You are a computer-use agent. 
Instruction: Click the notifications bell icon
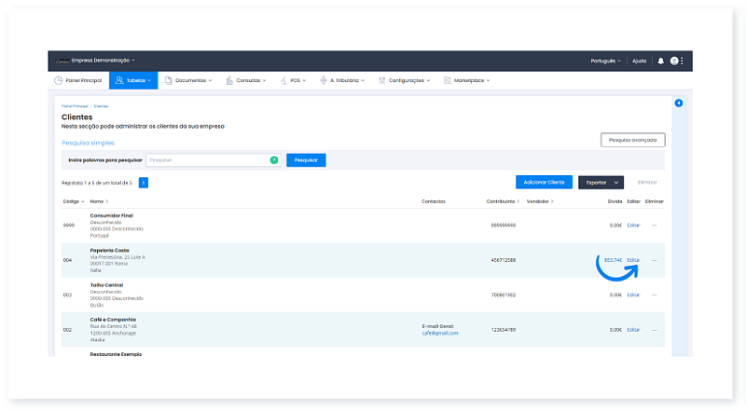click(661, 61)
